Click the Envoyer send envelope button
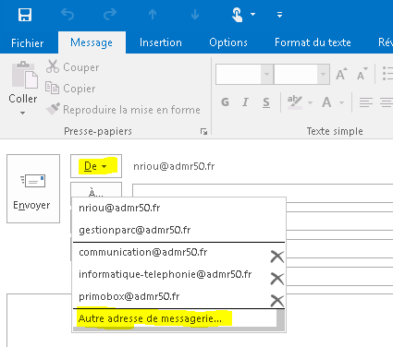This screenshot has width=393, height=347. point(33,188)
